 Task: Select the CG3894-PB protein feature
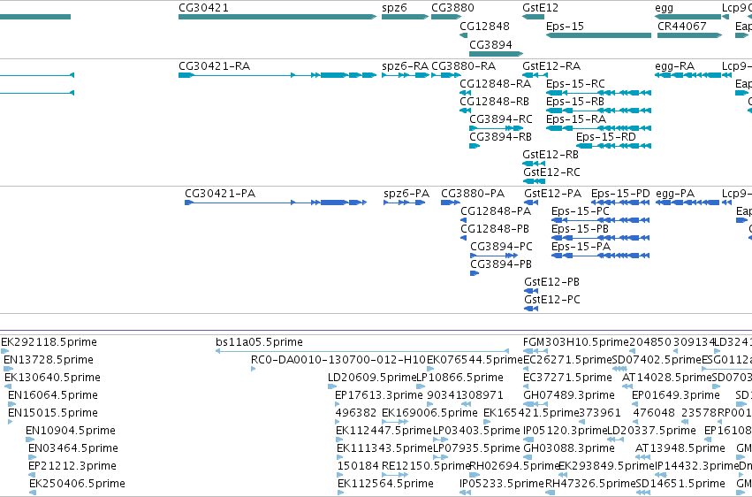(475, 273)
